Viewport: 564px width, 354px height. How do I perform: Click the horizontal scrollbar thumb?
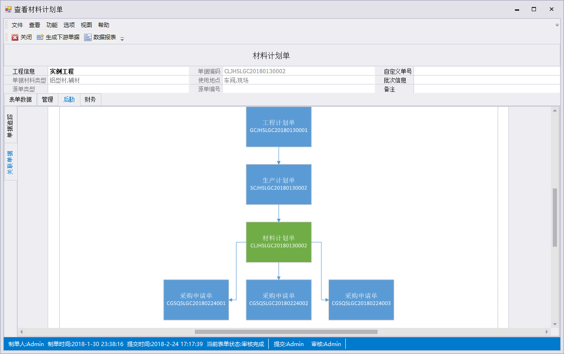286,332
